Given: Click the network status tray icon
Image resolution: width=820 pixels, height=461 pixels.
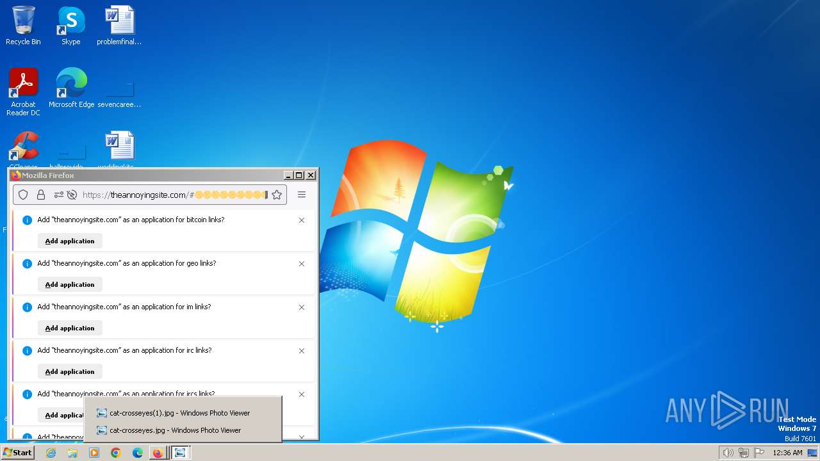Looking at the screenshot, I should pyautogui.click(x=744, y=453).
